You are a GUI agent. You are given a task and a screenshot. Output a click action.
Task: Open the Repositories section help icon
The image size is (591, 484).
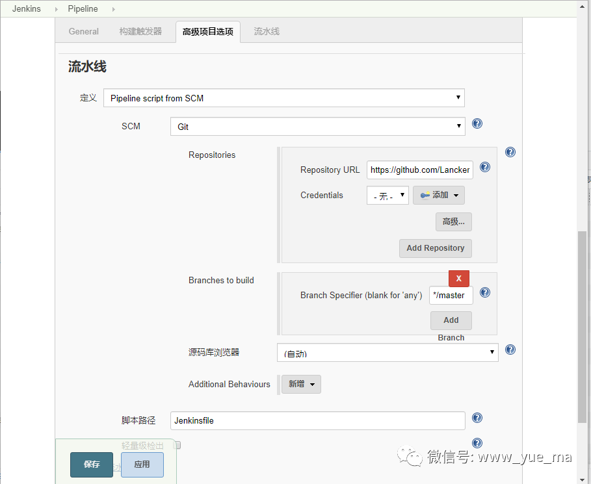point(510,152)
